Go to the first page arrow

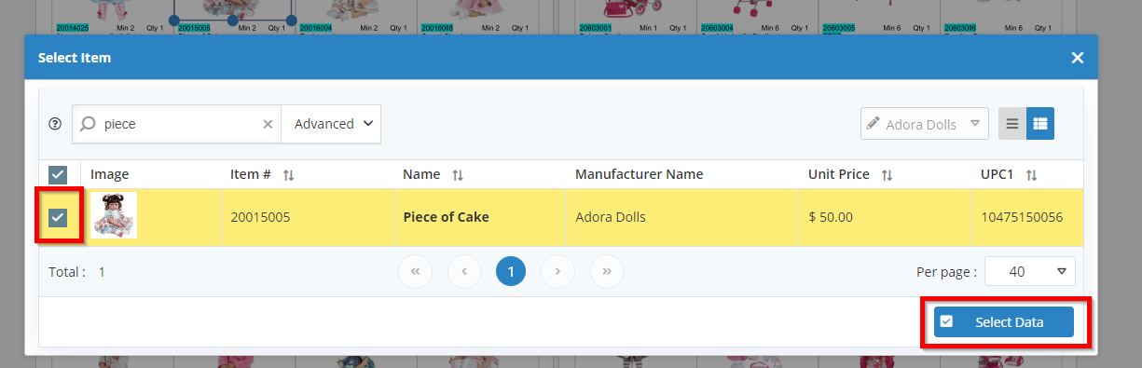coord(415,271)
